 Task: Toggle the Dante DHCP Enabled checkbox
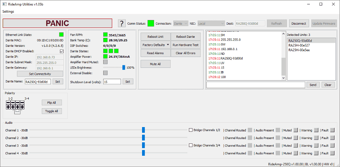[x=61, y=51]
